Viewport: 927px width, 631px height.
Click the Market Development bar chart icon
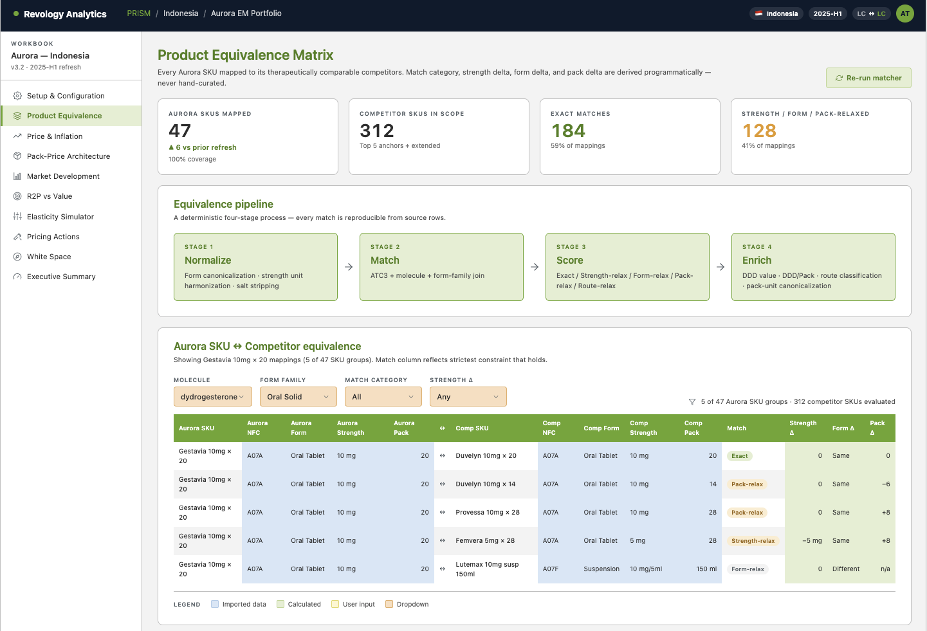point(17,176)
